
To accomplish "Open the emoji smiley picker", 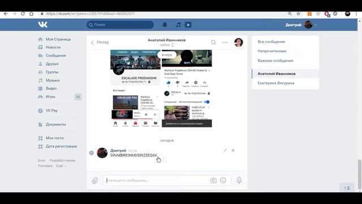I will (223, 180).
